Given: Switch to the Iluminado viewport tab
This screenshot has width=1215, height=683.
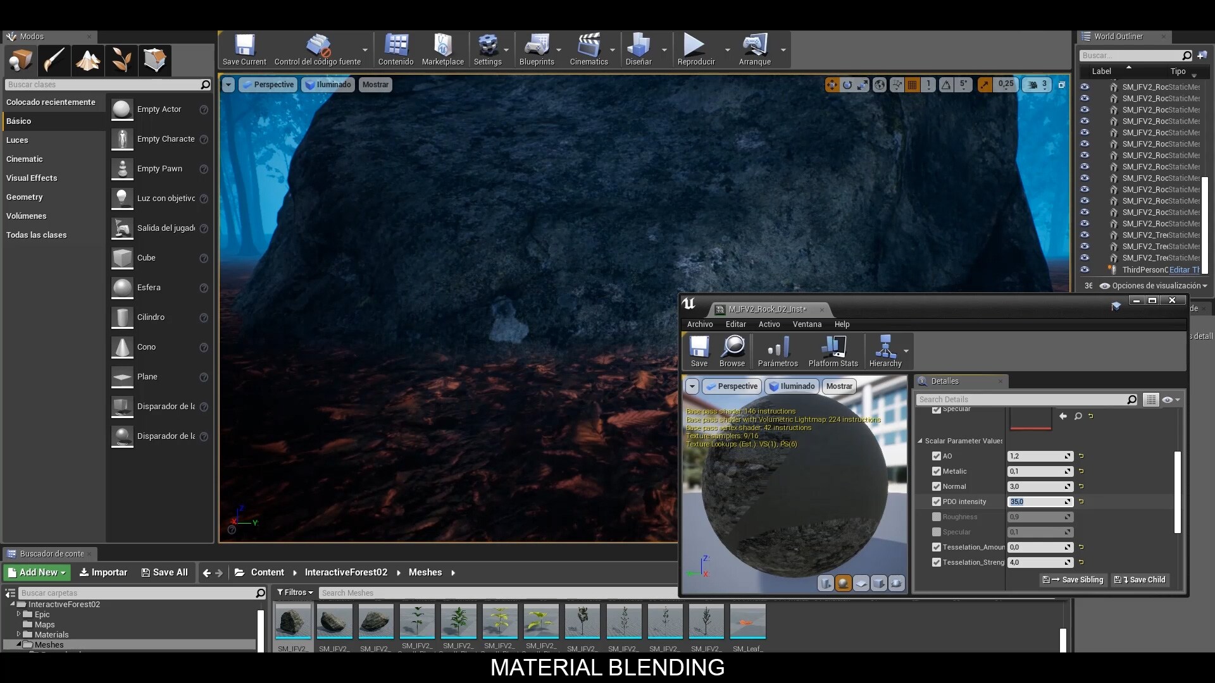Looking at the screenshot, I should pos(328,84).
